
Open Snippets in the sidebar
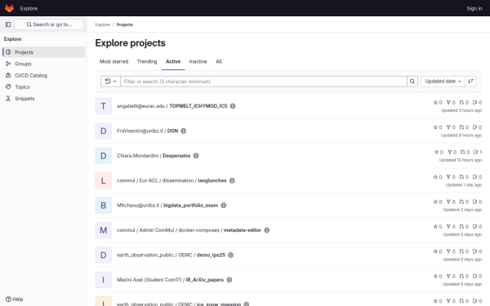point(44,99)
